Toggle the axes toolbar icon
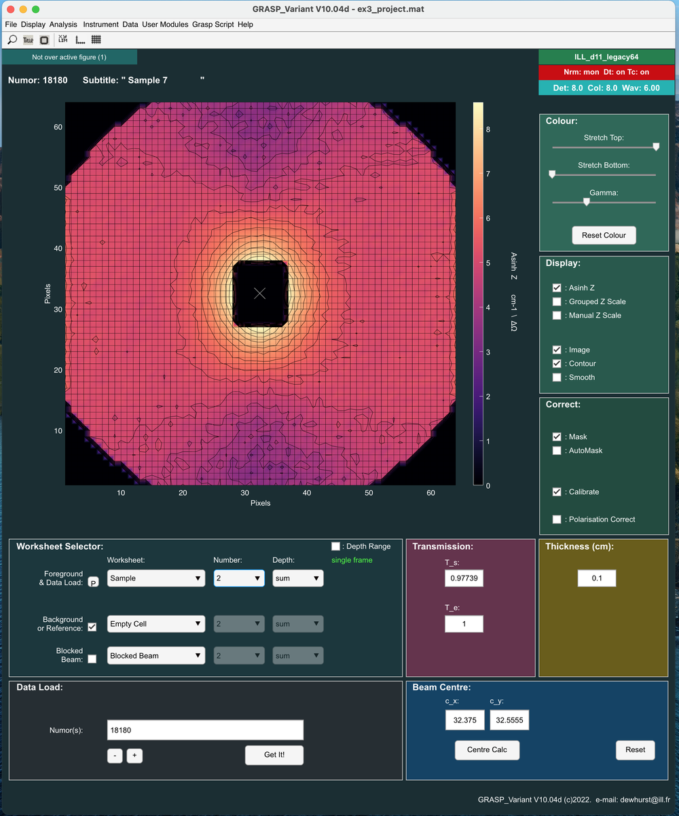Image resolution: width=679 pixels, height=816 pixels. pyautogui.click(x=80, y=40)
